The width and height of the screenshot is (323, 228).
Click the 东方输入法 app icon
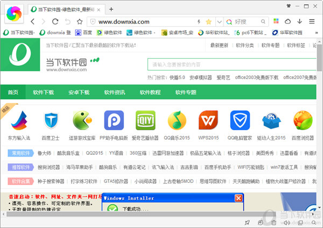[19, 120]
